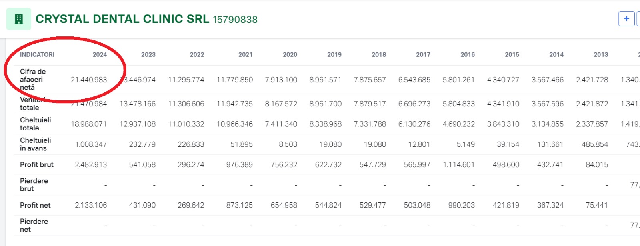This screenshot has width=640, height=246.
Task: Select the 2.133.106 net profit value
Action: [91, 206]
